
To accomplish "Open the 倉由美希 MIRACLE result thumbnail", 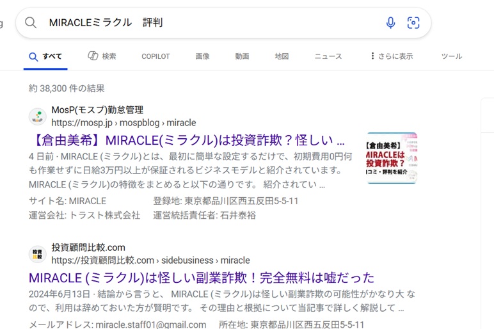I will pos(392,158).
